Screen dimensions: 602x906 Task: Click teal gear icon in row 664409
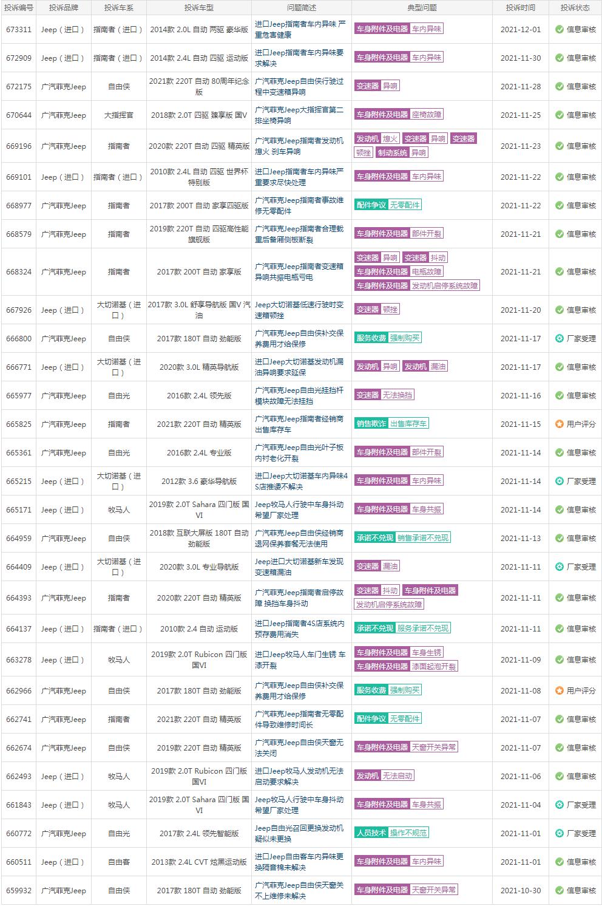(560, 567)
